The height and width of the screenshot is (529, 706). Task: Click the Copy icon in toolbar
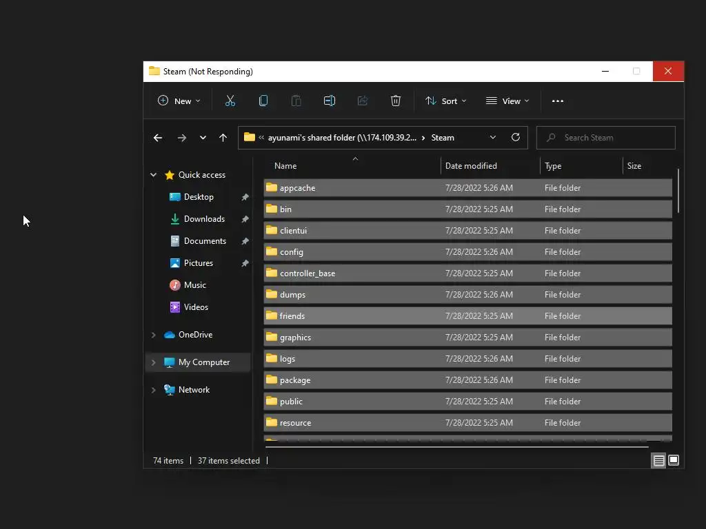click(x=263, y=101)
